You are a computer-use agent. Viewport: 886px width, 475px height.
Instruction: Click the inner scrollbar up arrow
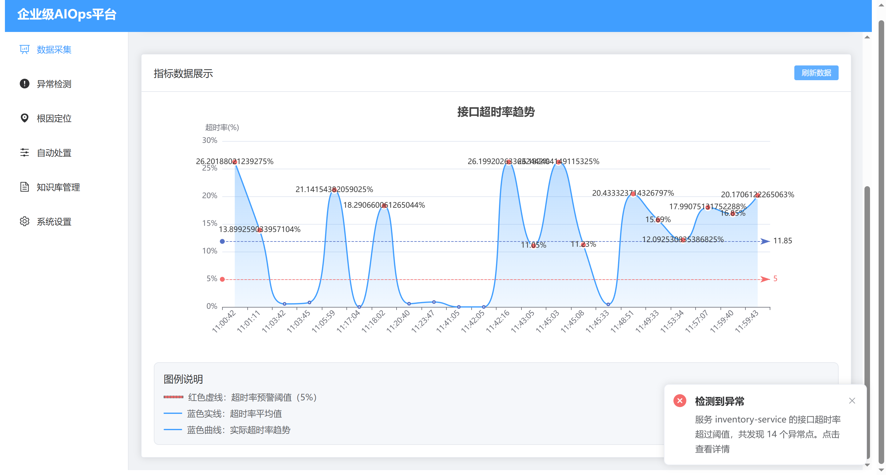point(867,37)
